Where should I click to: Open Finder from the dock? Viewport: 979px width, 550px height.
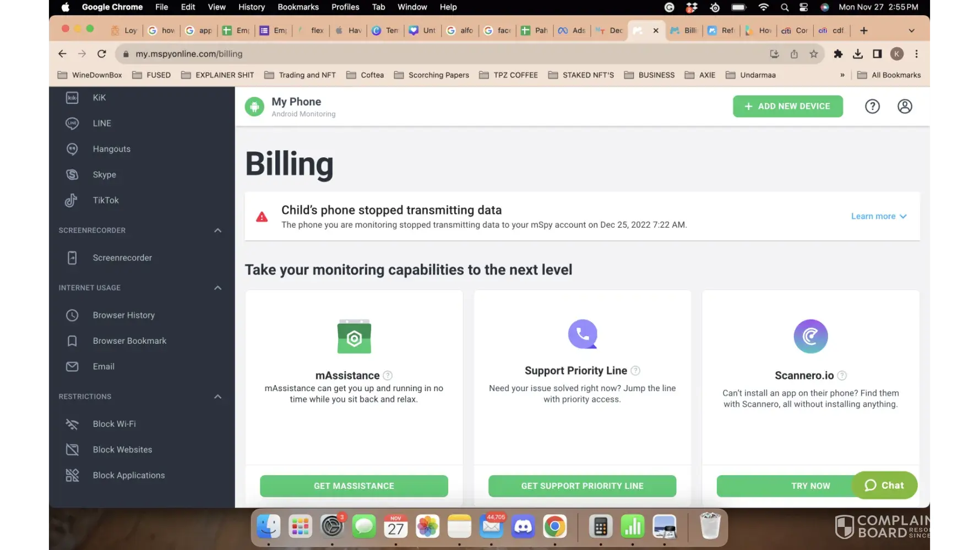coord(269,526)
